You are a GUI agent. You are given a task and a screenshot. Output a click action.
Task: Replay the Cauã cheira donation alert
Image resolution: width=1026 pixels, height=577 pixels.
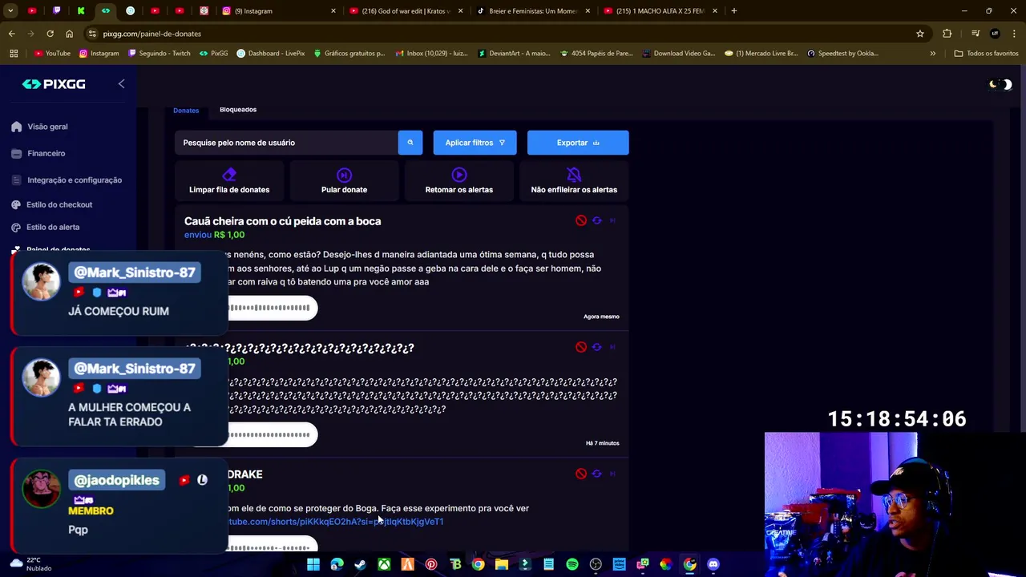tap(597, 220)
